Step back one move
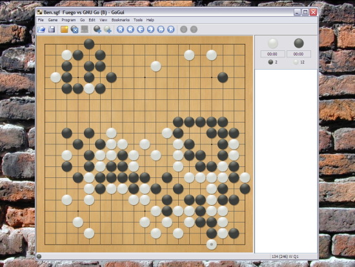The width and height of the screenshot is (355, 267). [141, 30]
